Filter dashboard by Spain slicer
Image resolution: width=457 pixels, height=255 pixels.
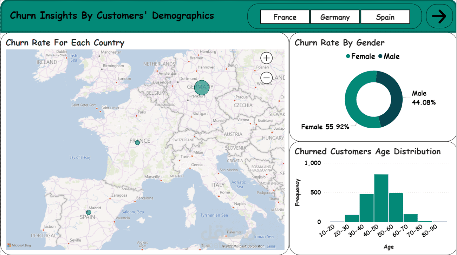click(x=385, y=17)
